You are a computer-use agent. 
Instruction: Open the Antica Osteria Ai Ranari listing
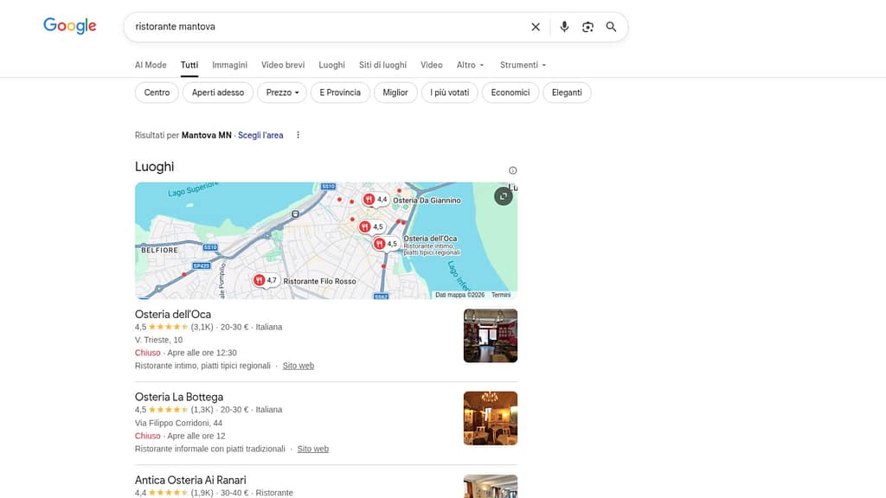coord(190,480)
